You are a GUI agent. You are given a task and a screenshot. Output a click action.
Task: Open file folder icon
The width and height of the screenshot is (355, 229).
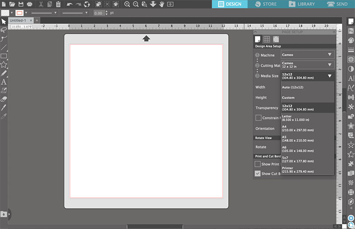[x=12, y=4]
